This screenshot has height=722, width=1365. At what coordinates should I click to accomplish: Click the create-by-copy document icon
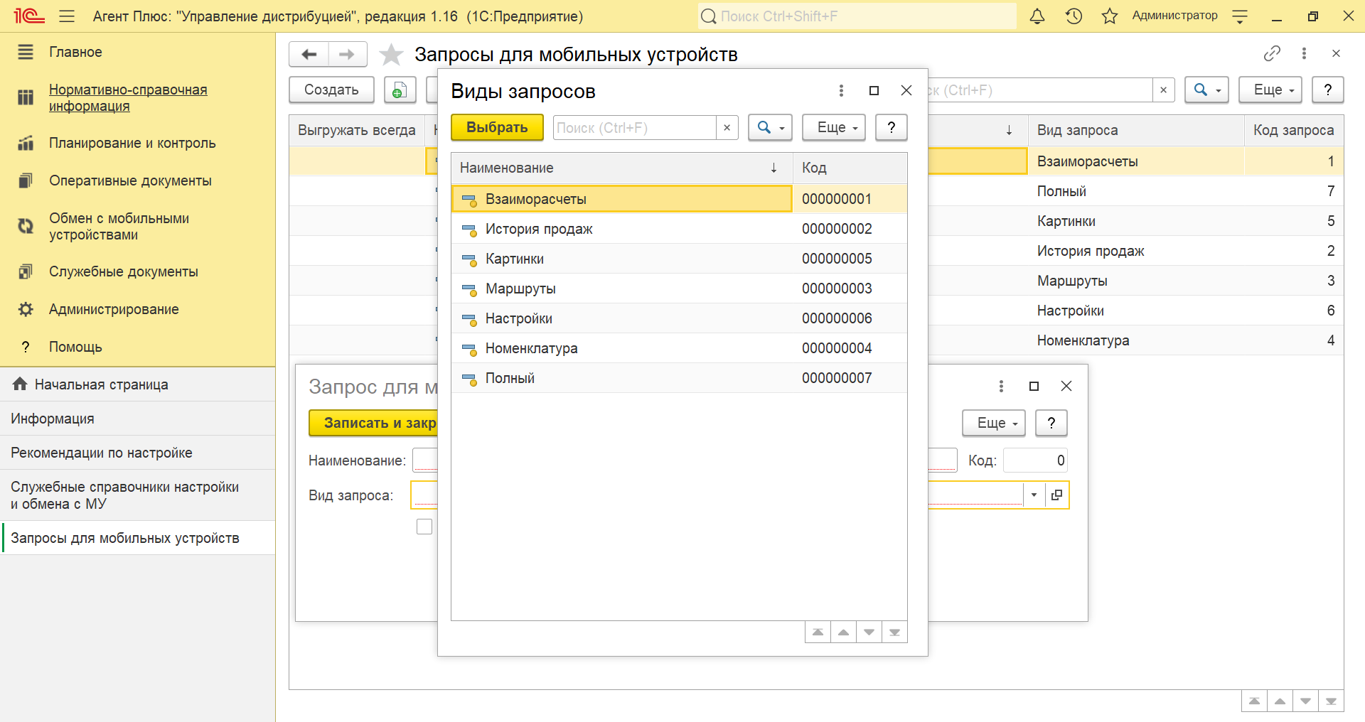[400, 90]
